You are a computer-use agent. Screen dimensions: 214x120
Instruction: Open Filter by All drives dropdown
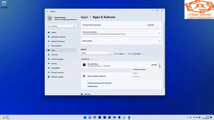pyautogui.click(x=135, y=54)
